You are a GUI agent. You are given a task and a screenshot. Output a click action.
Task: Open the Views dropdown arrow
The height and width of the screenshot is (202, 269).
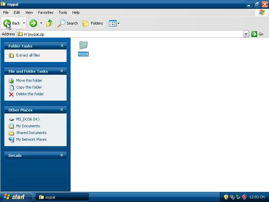[119, 23]
